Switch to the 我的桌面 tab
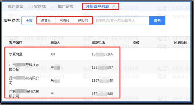This screenshot has height=105, width=194. pos(15,6)
